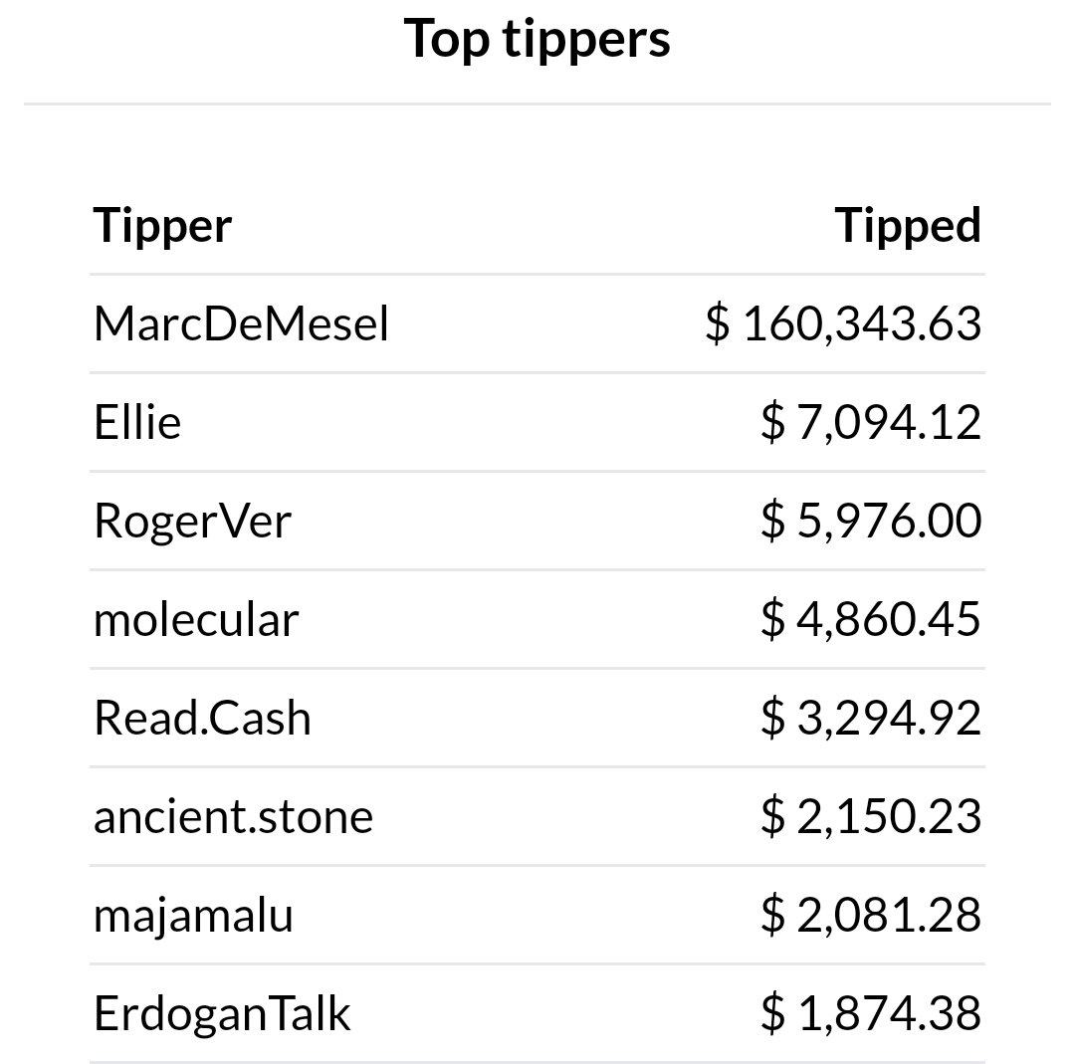Click the divider below Top tippers title
This screenshot has height=1064, width=1075.
tap(537, 104)
